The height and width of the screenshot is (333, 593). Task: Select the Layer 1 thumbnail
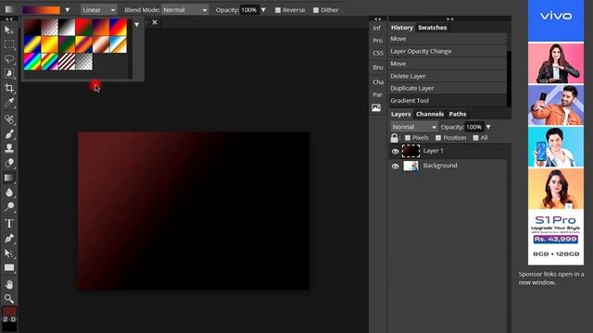pyautogui.click(x=410, y=151)
